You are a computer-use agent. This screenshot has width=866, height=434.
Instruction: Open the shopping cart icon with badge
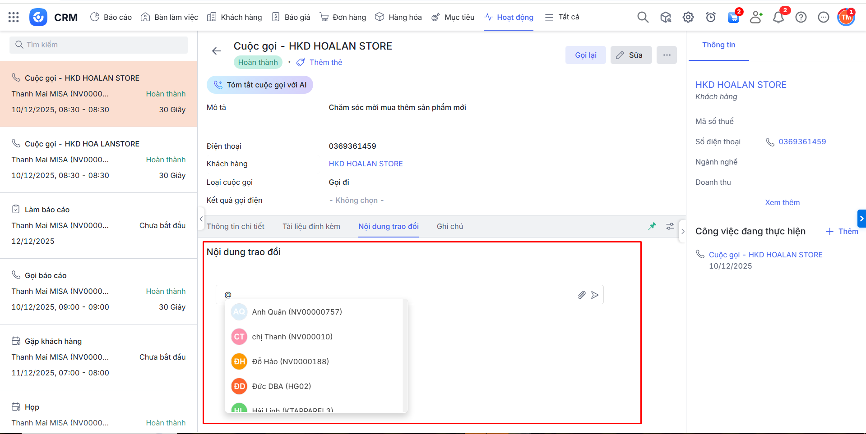point(733,18)
